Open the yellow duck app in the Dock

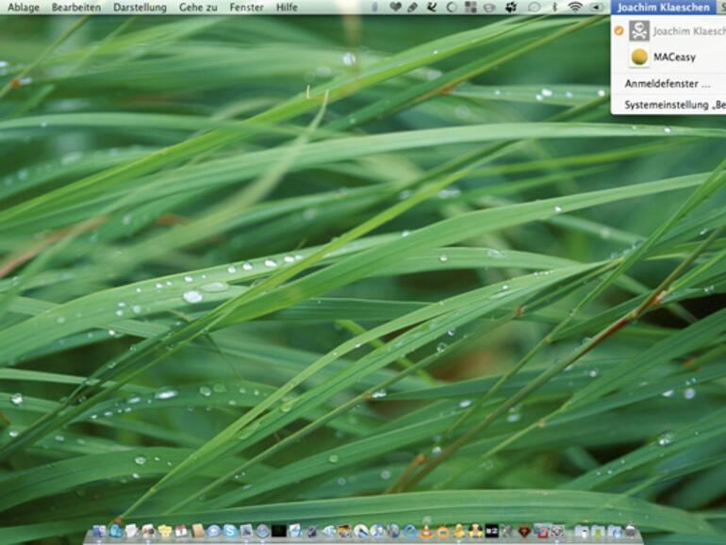pyautogui.click(x=459, y=531)
